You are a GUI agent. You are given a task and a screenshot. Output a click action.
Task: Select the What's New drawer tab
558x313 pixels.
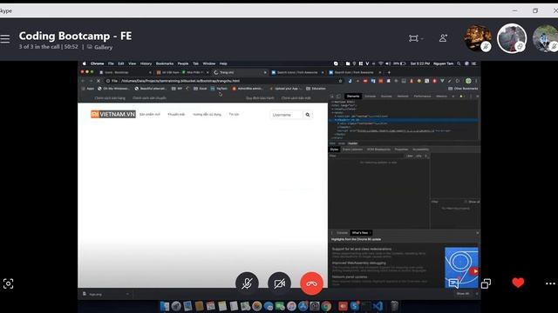coord(361,233)
